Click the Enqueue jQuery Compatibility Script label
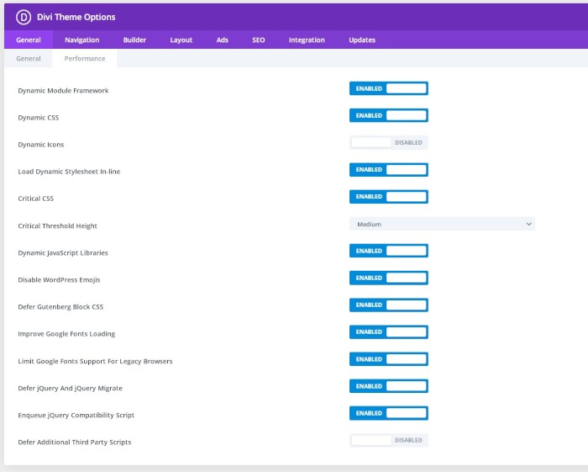588x472 pixels. (76, 416)
